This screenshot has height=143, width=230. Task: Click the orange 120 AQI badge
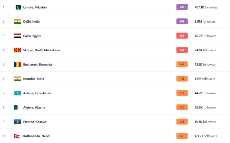click(x=182, y=136)
